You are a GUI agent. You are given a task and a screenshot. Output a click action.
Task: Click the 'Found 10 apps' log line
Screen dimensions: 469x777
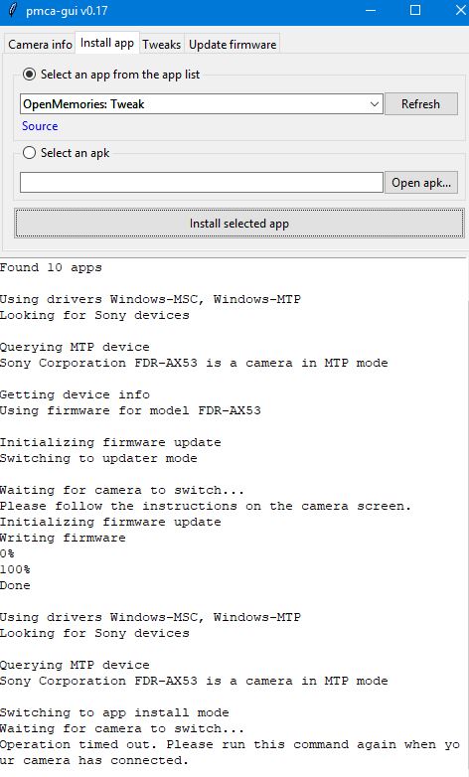pyautogui.click(x=51, y=267)
